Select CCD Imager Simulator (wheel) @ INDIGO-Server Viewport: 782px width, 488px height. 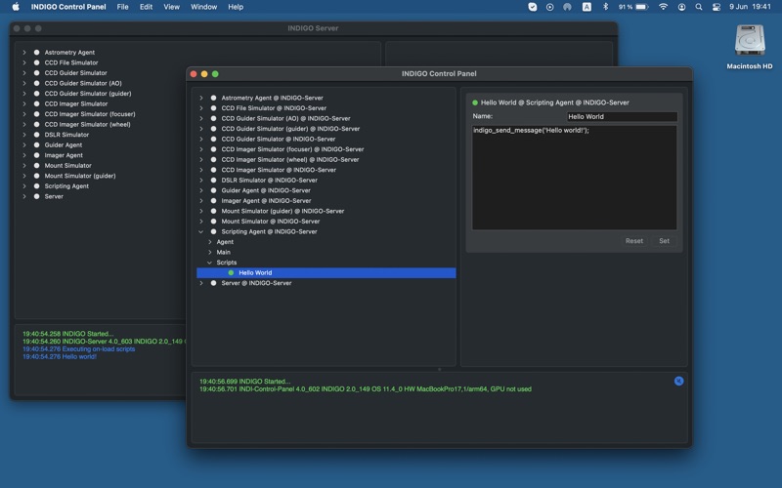coord(290,159)
